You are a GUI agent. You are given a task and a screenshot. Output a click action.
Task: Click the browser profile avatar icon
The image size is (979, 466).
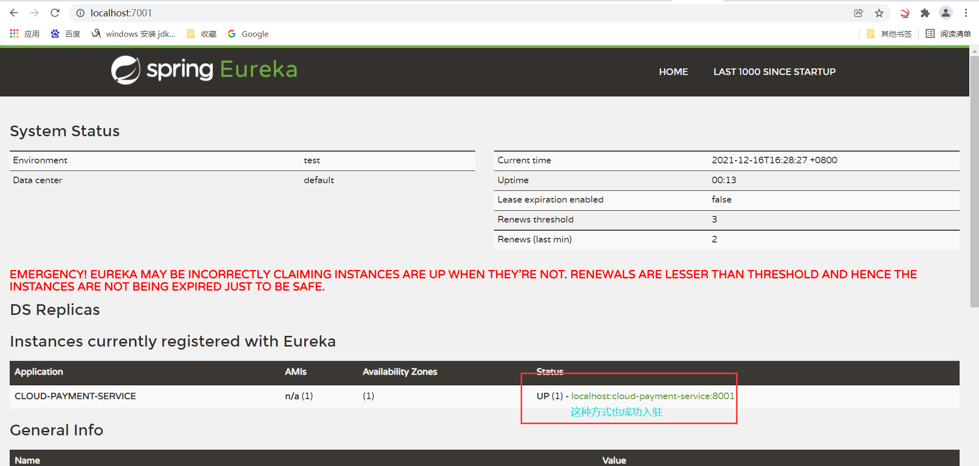pyautogui.click(x=945, y=13)
